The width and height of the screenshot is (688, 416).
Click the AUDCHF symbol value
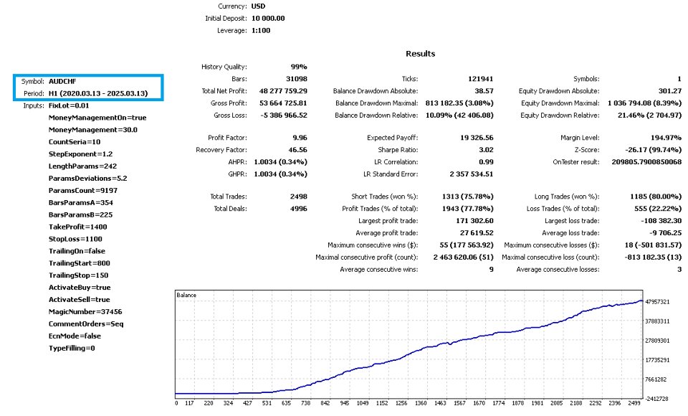point(62,81)
